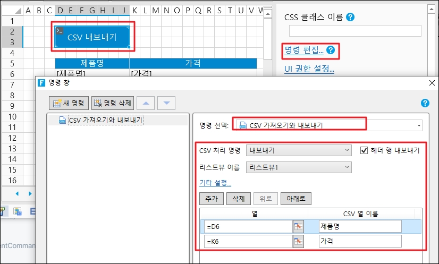Open the 명령 편집 link
This screenshot has height=264, width=439.
click(x=304, y=50)
